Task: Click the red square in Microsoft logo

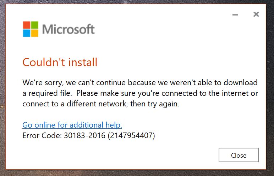Action: point(27,25)
